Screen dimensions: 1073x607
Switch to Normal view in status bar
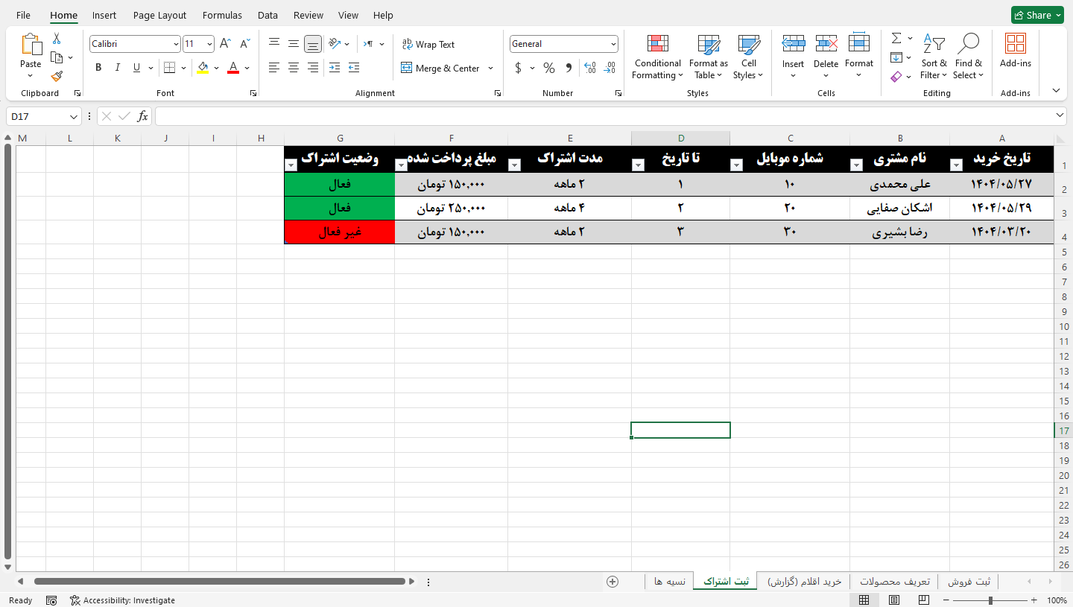(x=864, y=600)
